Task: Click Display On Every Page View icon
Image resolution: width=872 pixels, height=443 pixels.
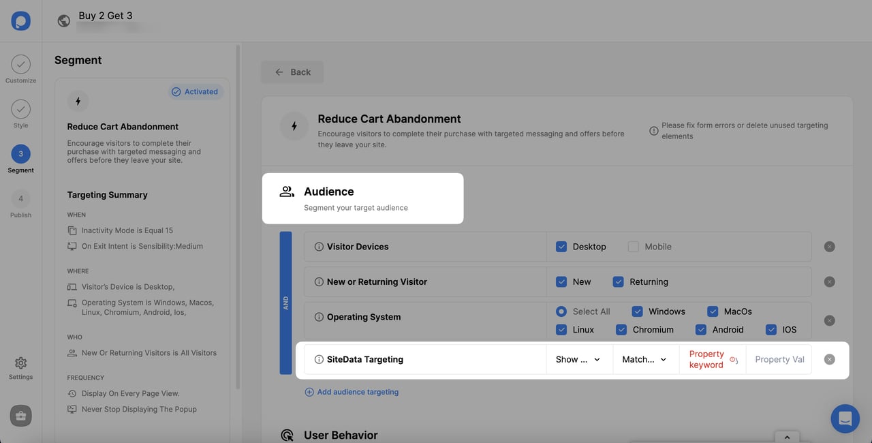Action: [x=72, y=393]
